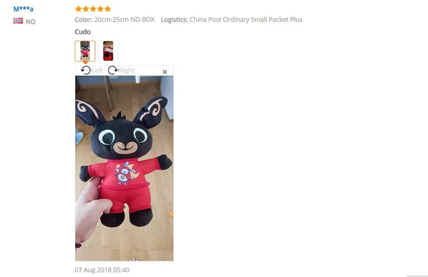
Task: Click the 'Cudo' review comment text
Action: tap(83, 32)
